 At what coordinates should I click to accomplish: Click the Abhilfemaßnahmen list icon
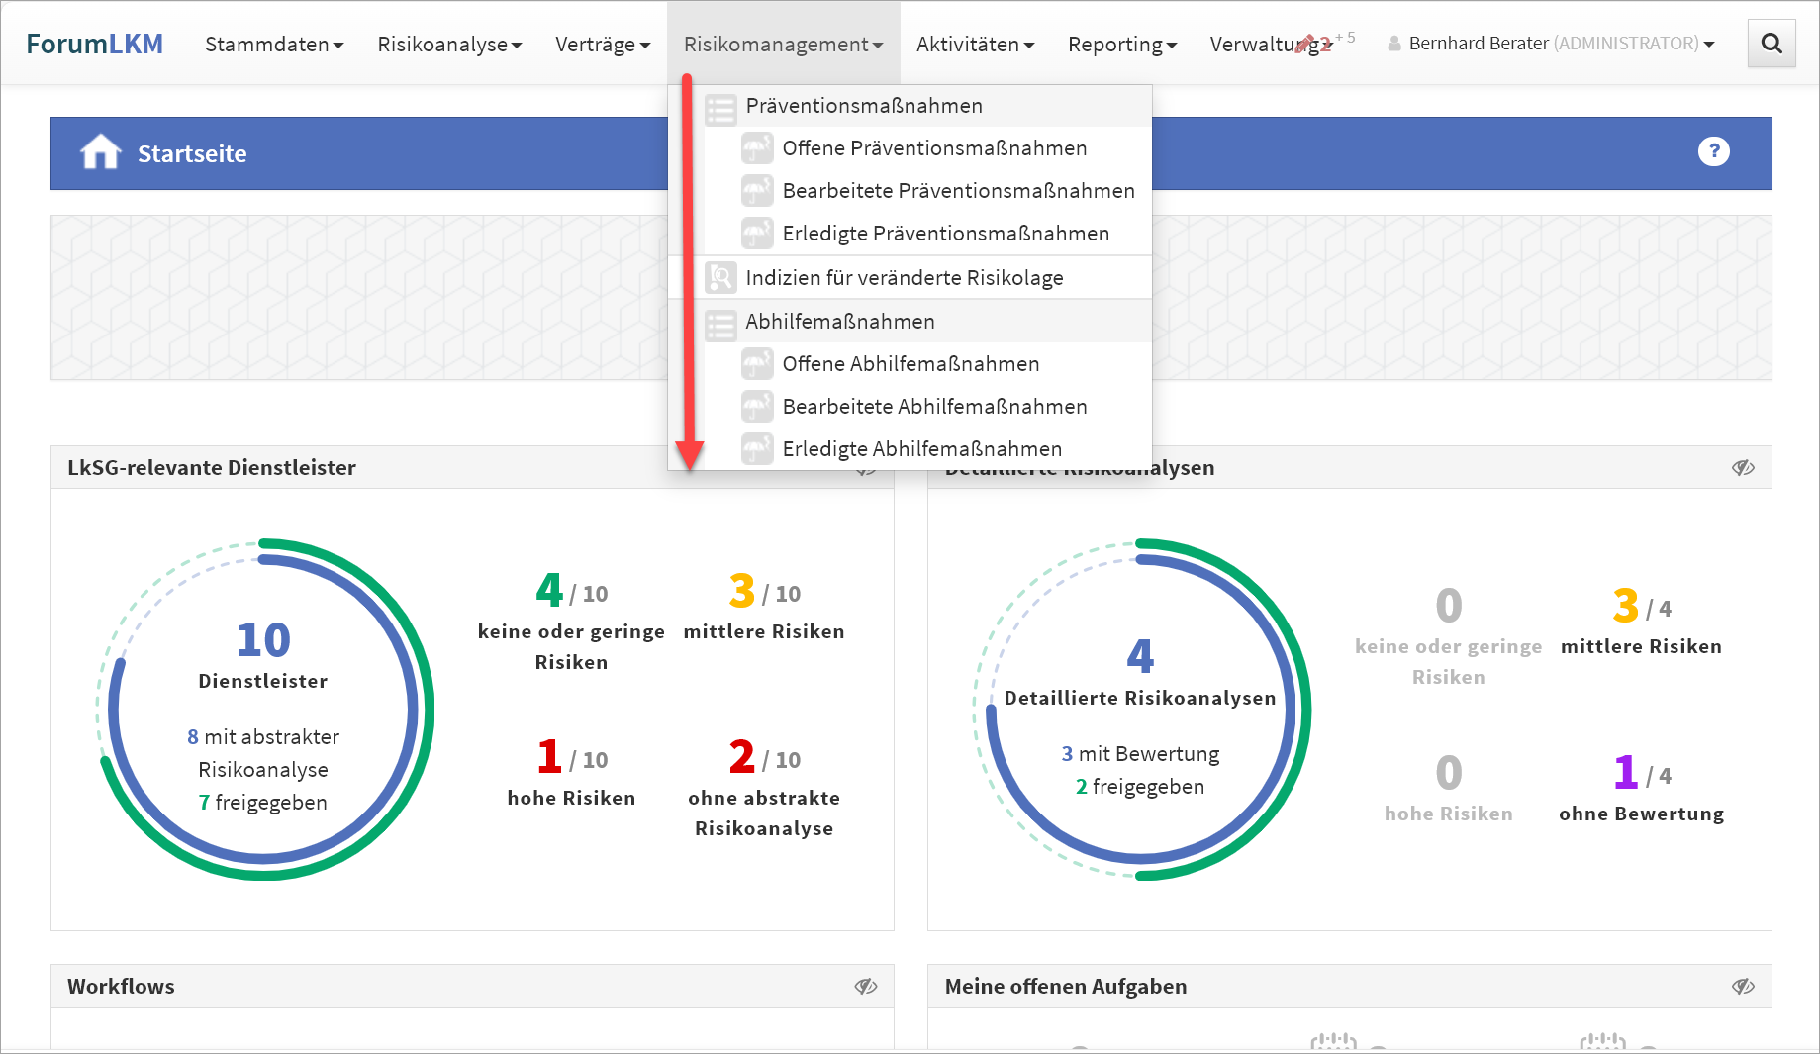[x=720, y=323]
